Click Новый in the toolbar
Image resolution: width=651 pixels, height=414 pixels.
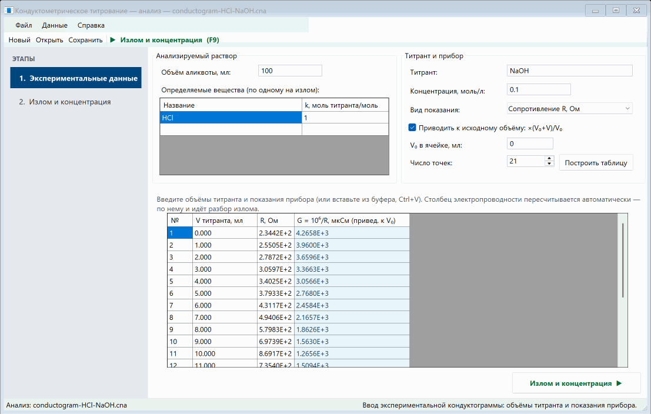[19, 40]
